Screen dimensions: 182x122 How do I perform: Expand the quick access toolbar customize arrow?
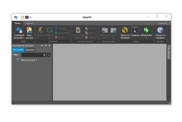pos(30,18)
